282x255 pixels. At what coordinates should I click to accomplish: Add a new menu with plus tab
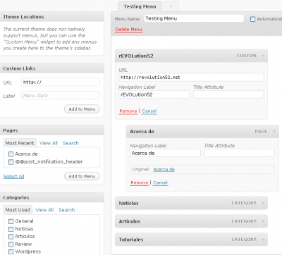[171, 6]
